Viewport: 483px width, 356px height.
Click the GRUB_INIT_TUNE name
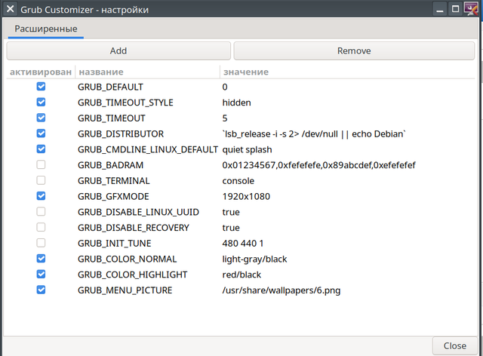(114, 244)
